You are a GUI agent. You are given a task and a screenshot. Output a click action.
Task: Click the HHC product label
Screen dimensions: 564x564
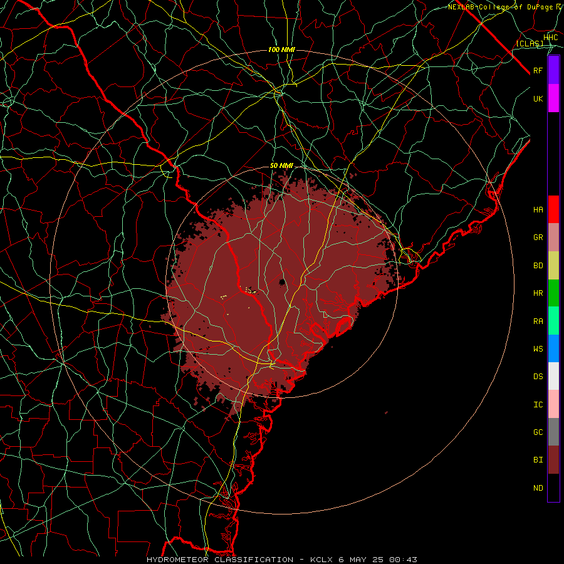tap(551, 38)
